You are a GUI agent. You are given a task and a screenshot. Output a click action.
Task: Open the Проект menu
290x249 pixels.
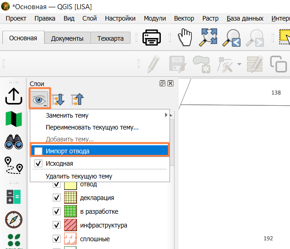[16, 18]
